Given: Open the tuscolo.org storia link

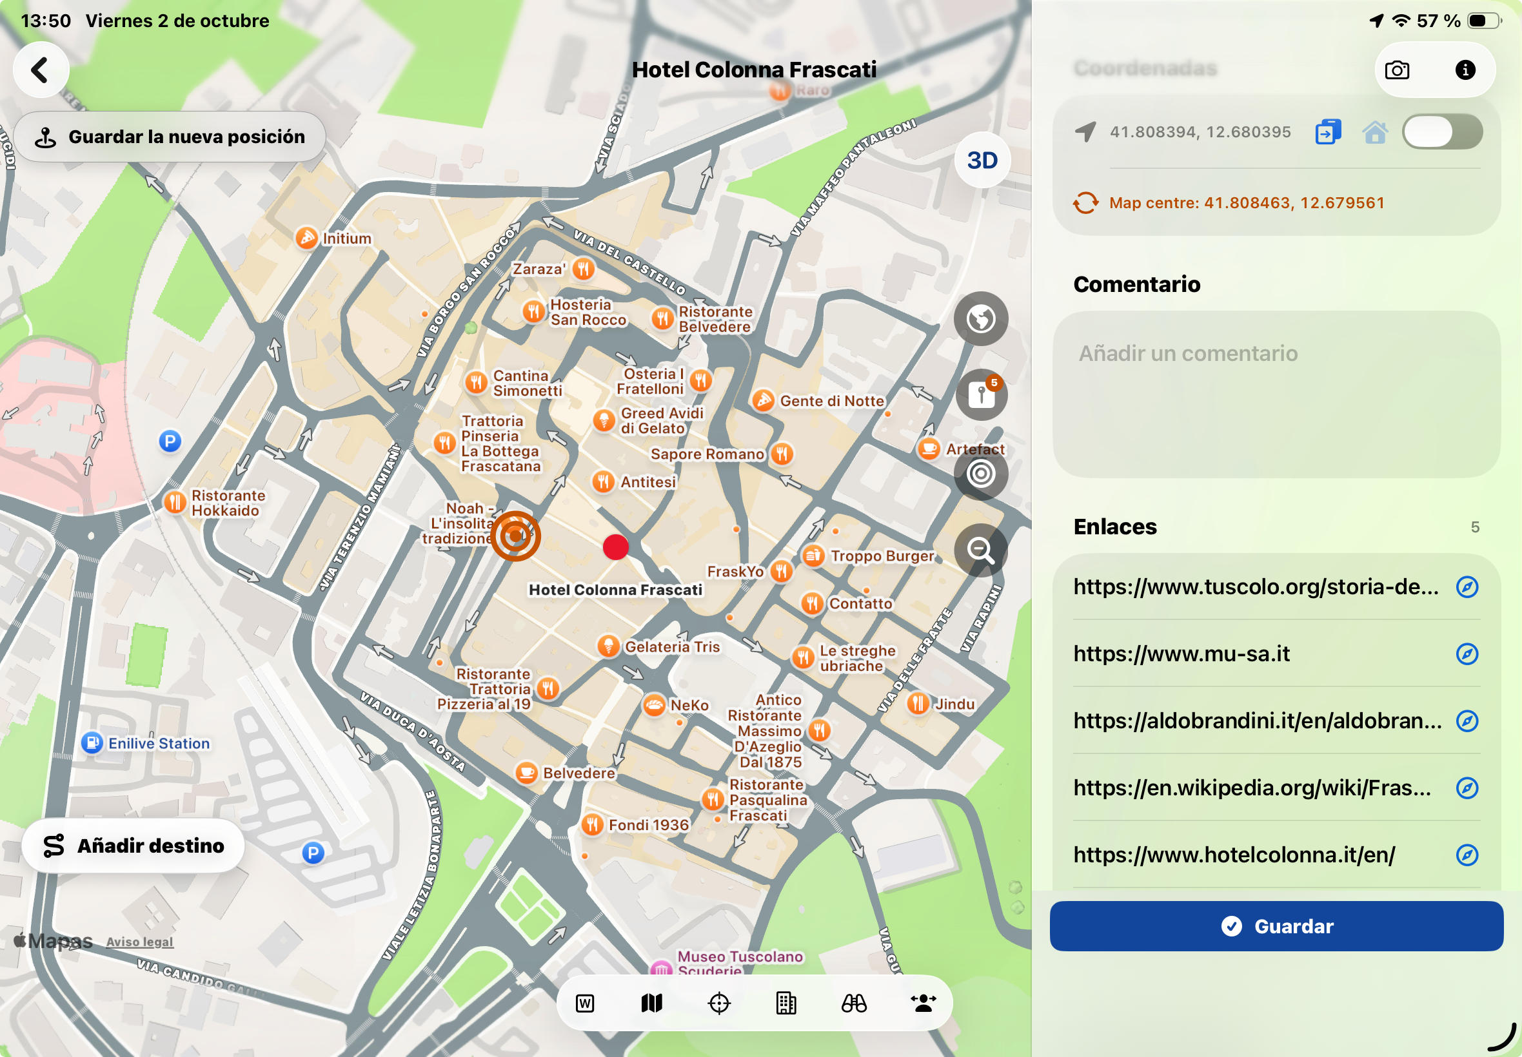Looking at the screenshot, I should [1256, 587].
